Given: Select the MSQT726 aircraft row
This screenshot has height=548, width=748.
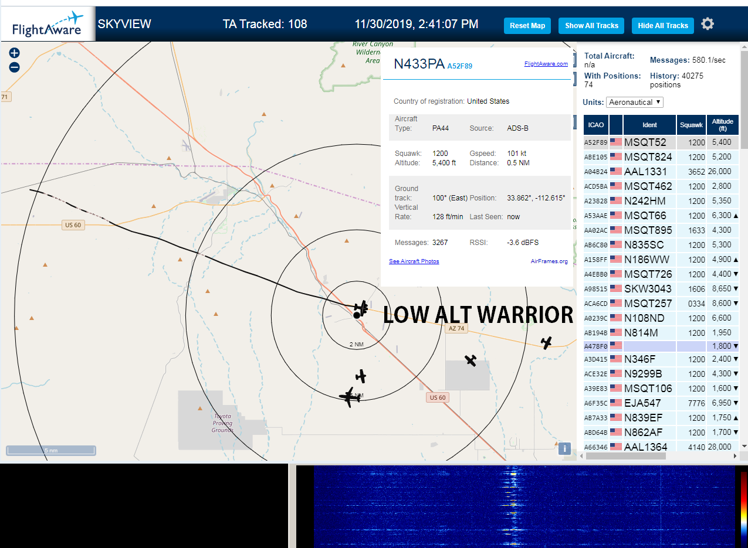Looking at the screenshot, I should (x=661, y=274).
